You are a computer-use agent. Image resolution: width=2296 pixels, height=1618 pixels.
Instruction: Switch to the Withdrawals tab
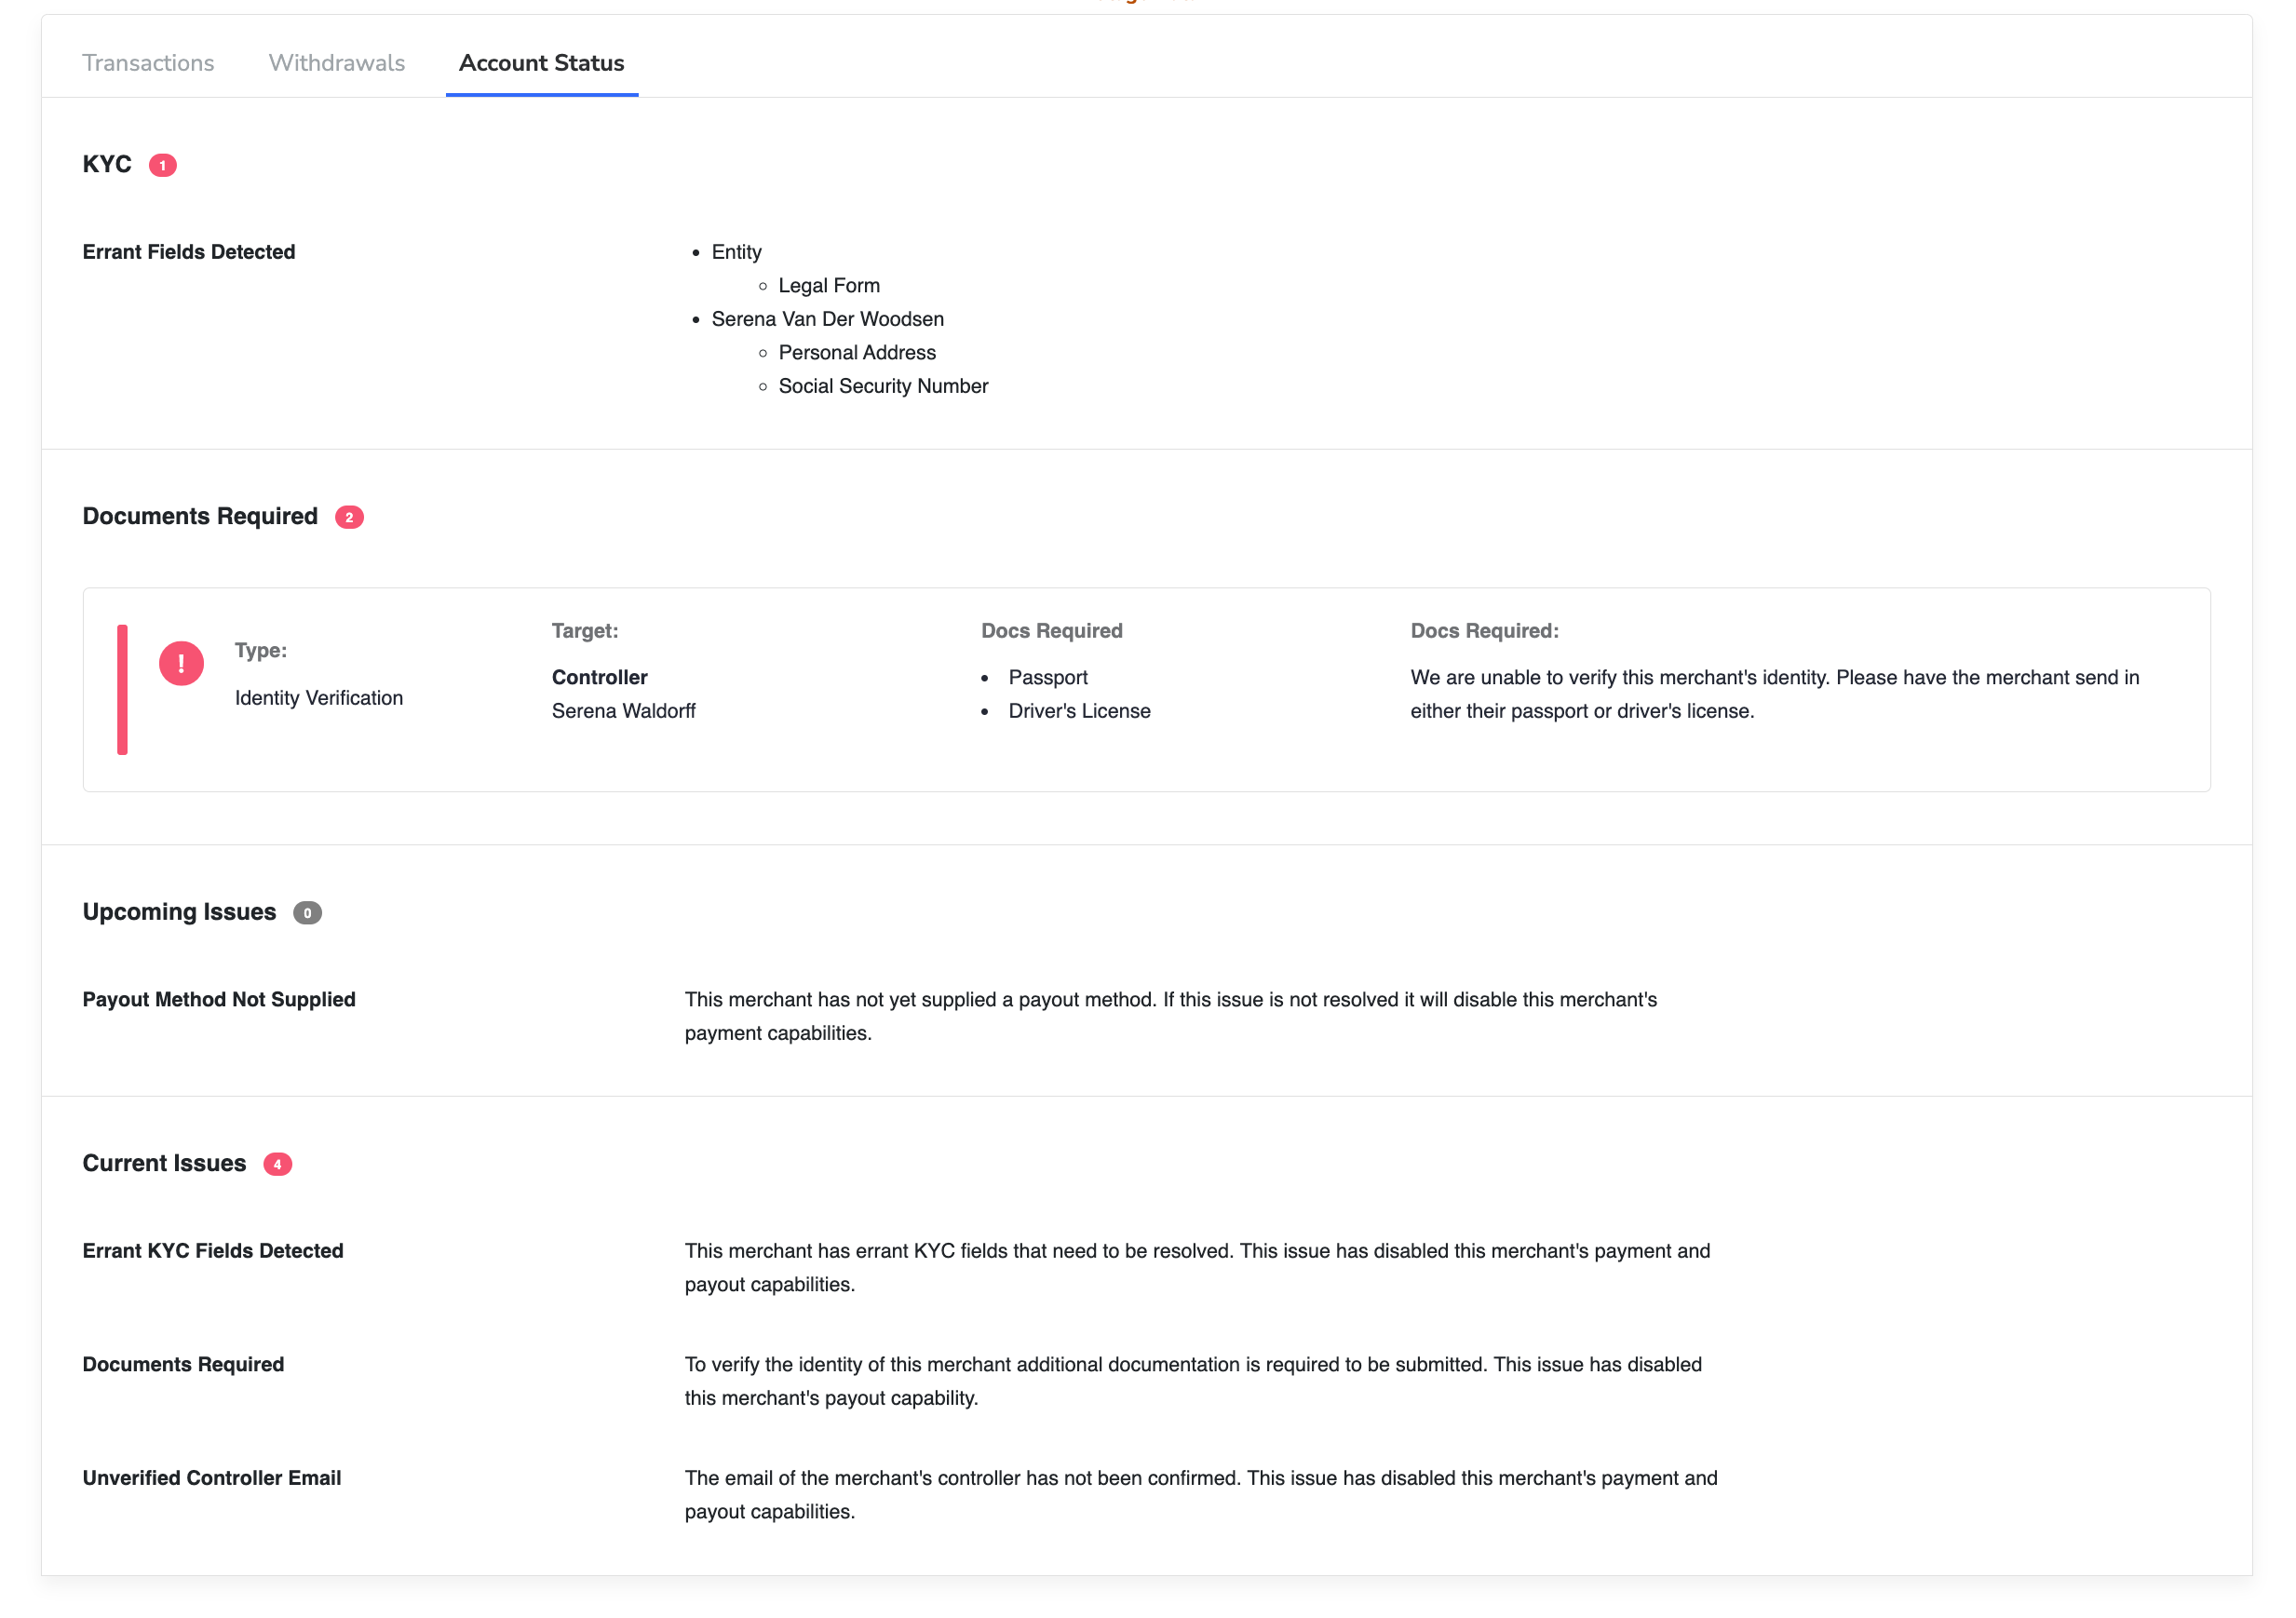(336, 61)
